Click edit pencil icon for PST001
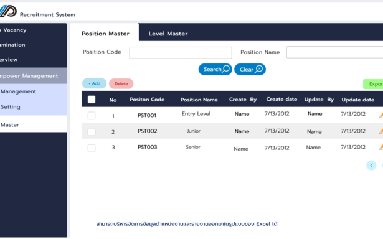Image resolution: width=383 pixels, height=239 pixels. pyautogui.click(x=381, y=115)
